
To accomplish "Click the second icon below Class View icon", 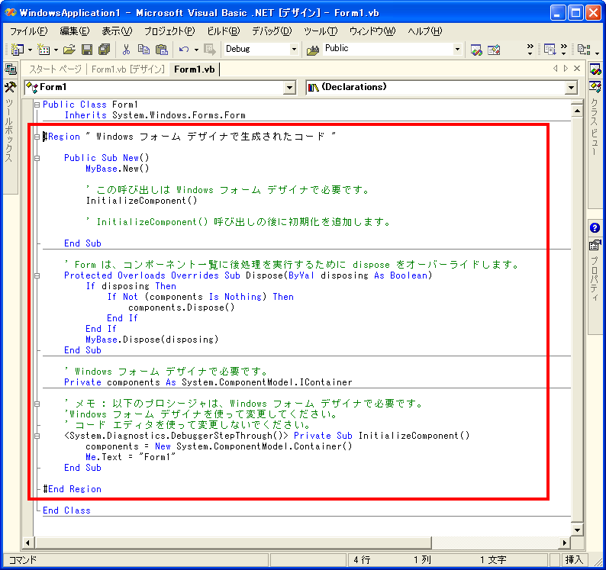I will click(x=595, y=87).
